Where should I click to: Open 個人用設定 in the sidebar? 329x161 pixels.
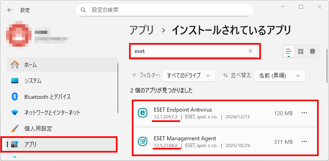coord(38,128)
